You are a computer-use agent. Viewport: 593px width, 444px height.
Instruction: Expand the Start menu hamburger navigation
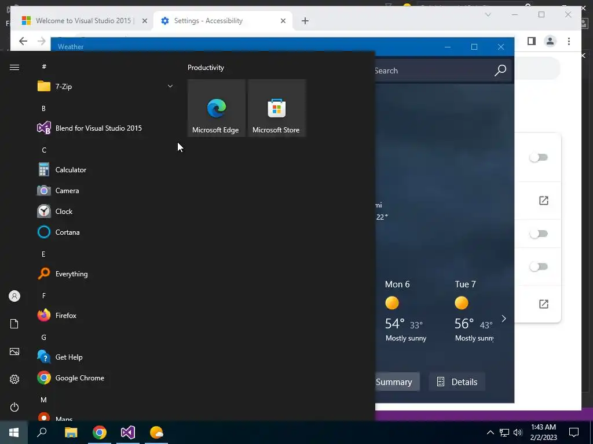pos(14,67)
